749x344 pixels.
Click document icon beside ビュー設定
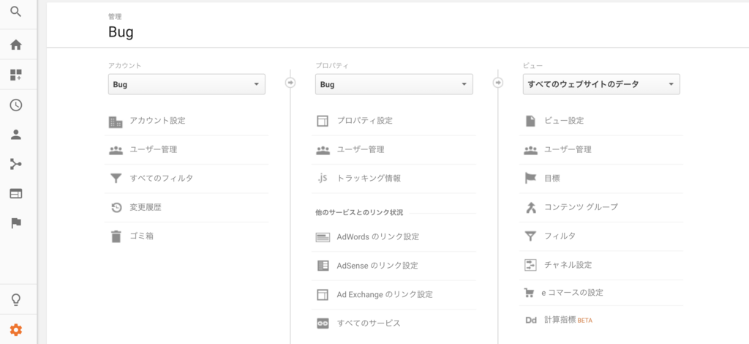click(x=531, y=121)
